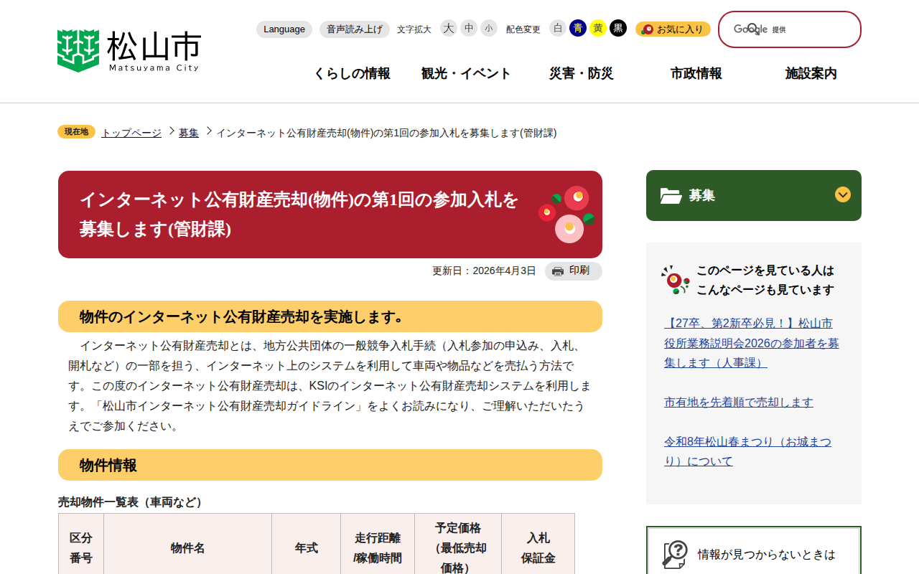Focus the Google search box
Screen dimensions: 919x574
tap(790, 29)
